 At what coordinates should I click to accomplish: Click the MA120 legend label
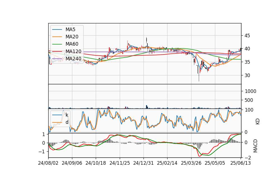tap(73, 51)
